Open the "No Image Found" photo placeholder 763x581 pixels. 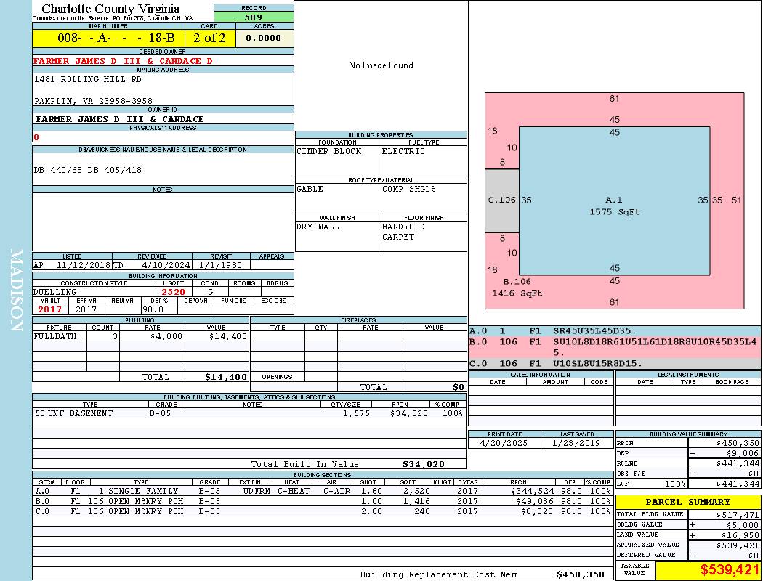pos(381,65)
